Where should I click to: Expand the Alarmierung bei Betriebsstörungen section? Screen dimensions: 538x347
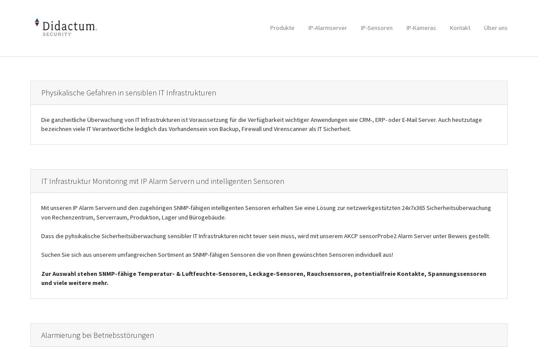97,335
